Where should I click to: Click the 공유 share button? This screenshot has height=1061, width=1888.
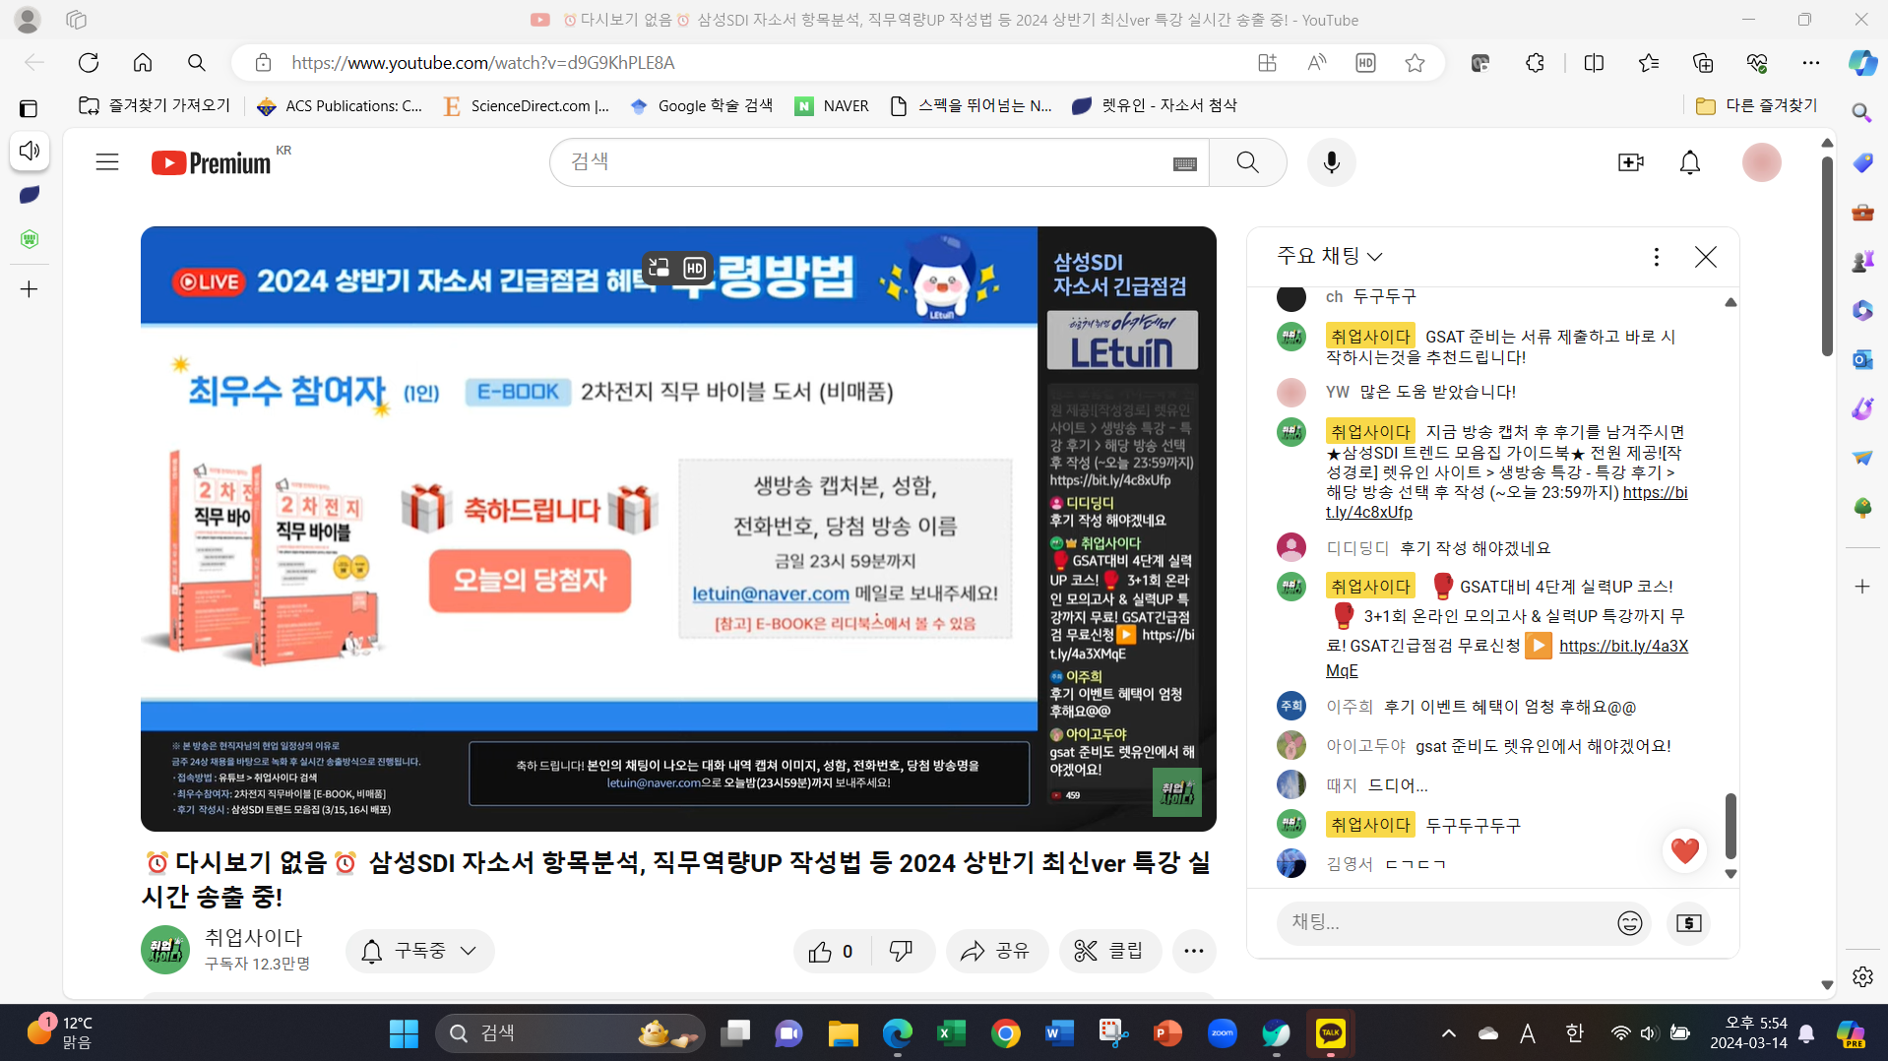(x=996, y=951)
